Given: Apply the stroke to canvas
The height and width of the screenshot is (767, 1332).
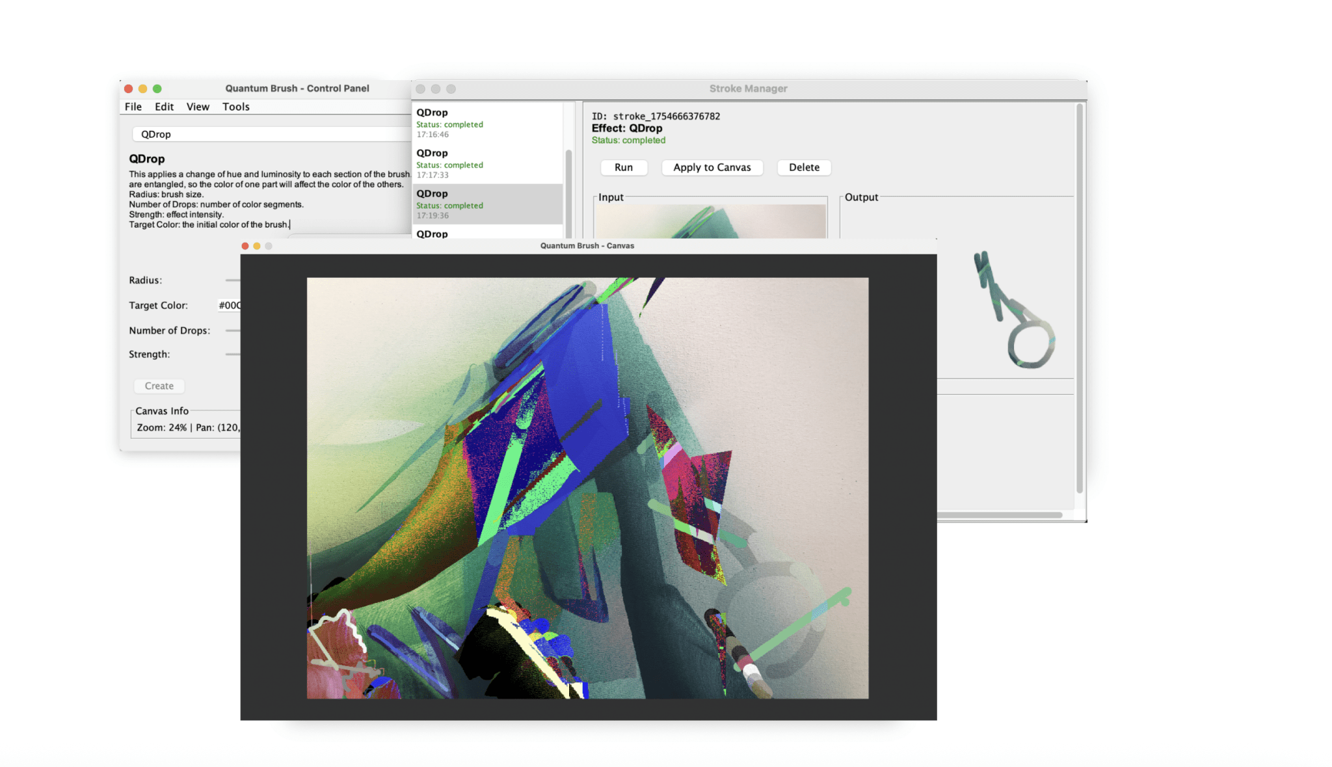Looking at the screenshot, I should 712,167.
